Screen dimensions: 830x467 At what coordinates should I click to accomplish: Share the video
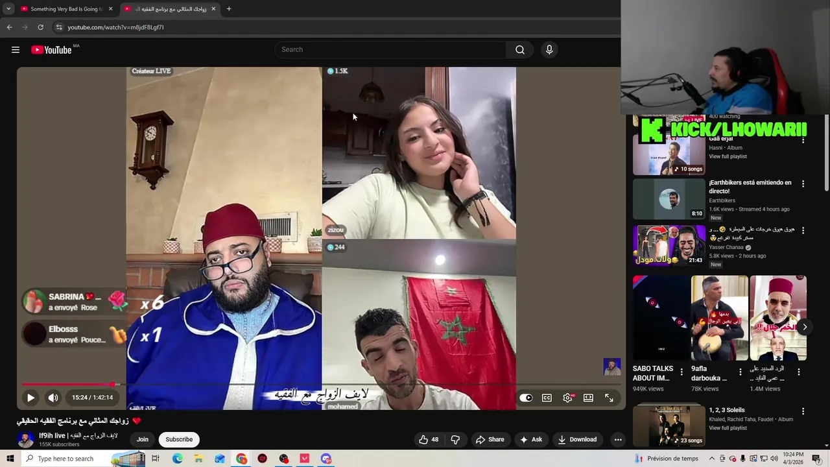[490, 439]
